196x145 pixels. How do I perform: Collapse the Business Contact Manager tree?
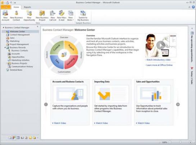pyautogui.click(x=3, y=27)
